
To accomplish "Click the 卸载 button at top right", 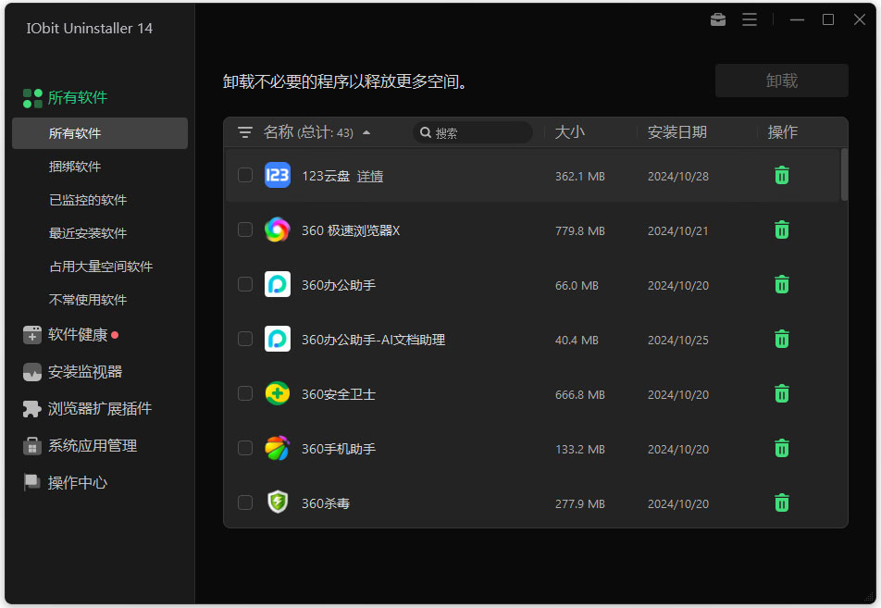I will point(780,81).
